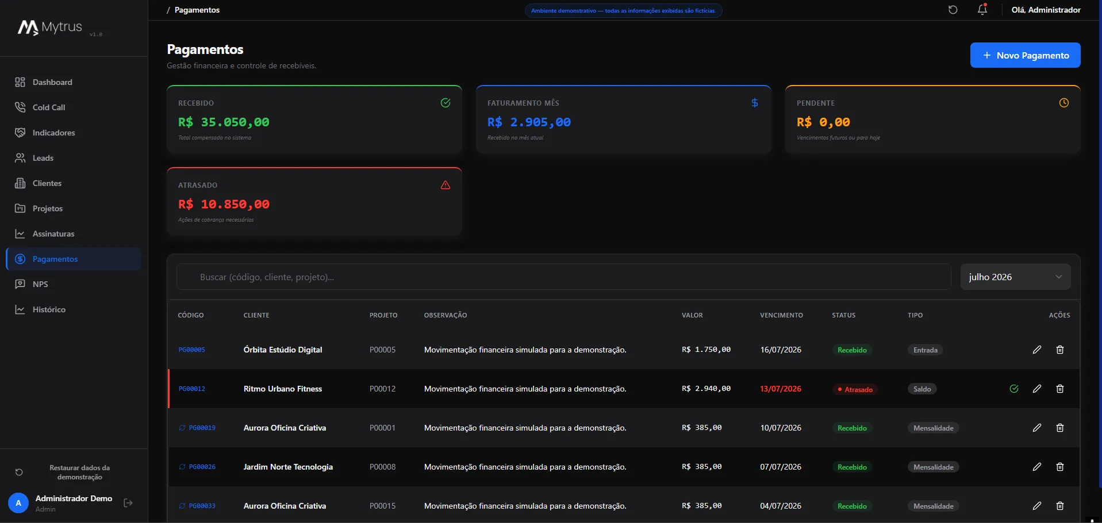
Task: Click Recebido status badge for PG00005
Action: 852,350
